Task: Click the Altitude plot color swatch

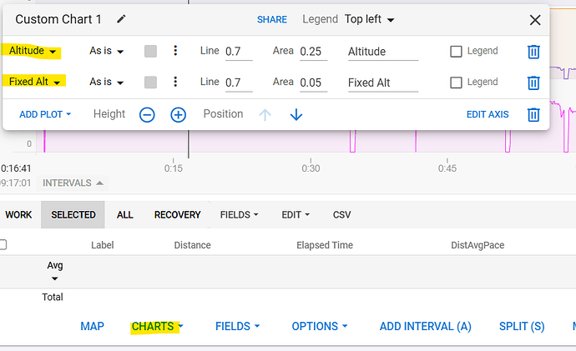Action: pyautogui.click(x=150, y=52)
